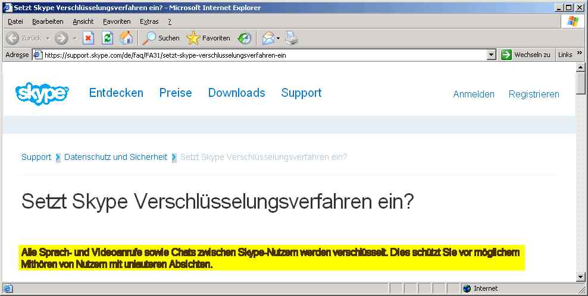This screenshot has height=296, width=588.
Task: Expand the address bar dropdown arrow
Action: [491, 55]
